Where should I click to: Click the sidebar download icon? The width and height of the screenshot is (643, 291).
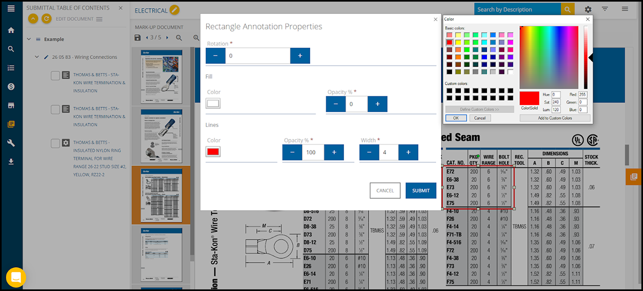11,161
